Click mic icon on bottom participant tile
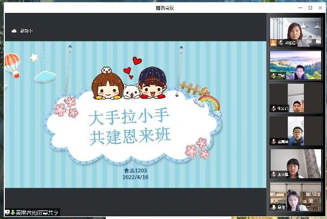Image resolution: width=327 pixels, height=219 pixels. tap(273, 207)
